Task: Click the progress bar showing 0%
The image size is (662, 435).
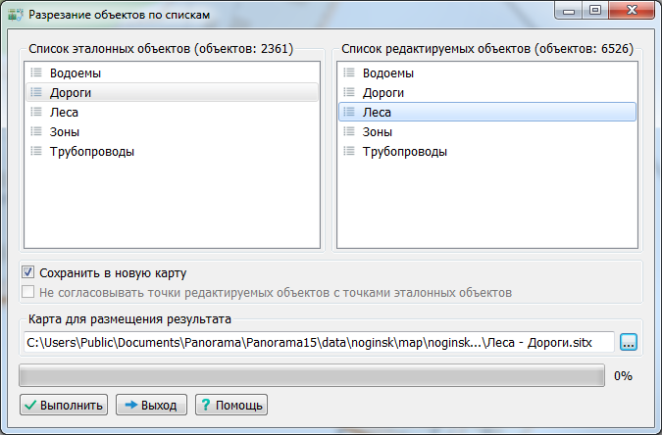Action: 312,375
